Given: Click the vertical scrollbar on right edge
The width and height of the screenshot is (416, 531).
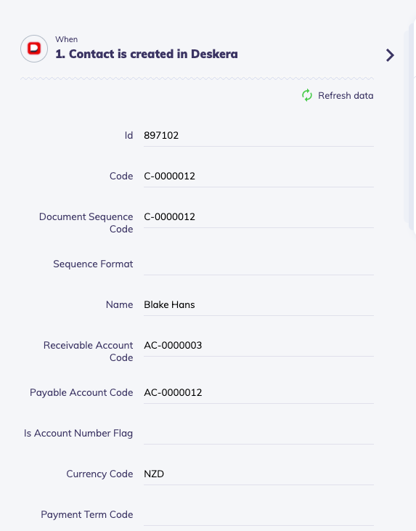Looking at the screenshot, I should coord(410,127).
